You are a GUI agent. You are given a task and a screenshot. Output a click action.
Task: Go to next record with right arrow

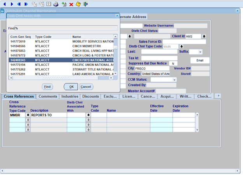[x=12, y=4]
